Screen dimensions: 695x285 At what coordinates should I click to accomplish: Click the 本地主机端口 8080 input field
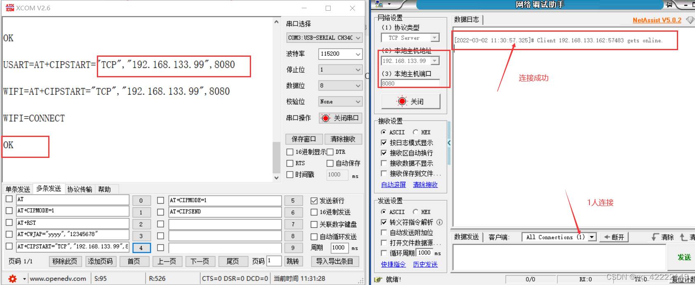(x=410, y=83)
